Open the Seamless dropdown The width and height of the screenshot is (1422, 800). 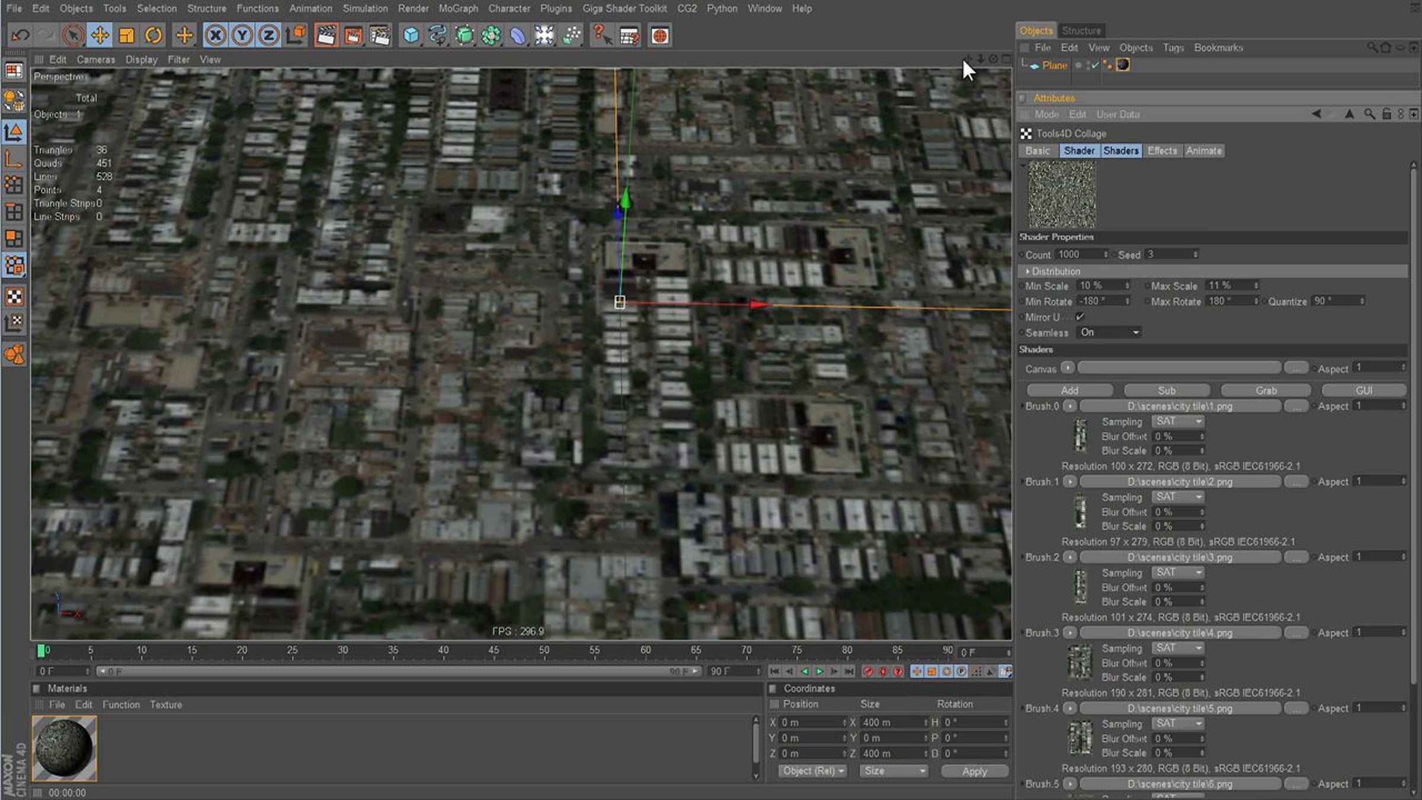[x=1109, y=332]
